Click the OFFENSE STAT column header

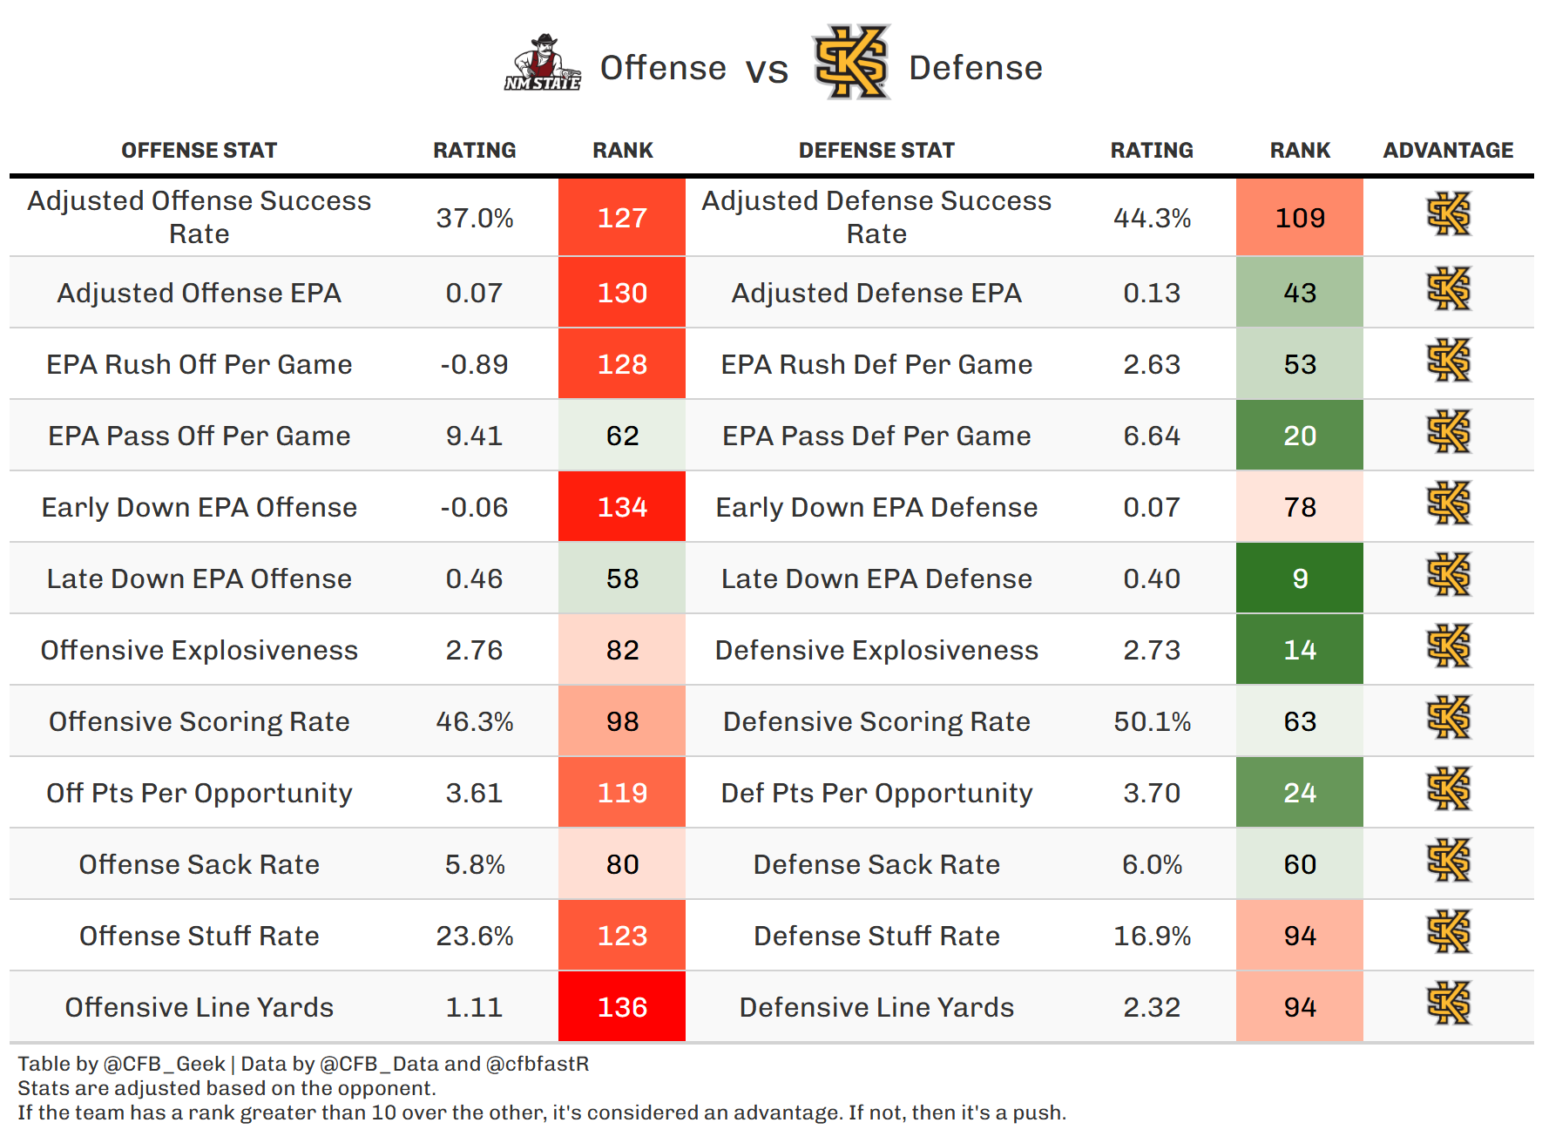(x=199, y=151)
